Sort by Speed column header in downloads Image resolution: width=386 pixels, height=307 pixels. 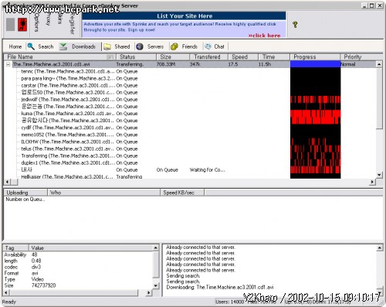pyautogui.click(x=243, y=56)
